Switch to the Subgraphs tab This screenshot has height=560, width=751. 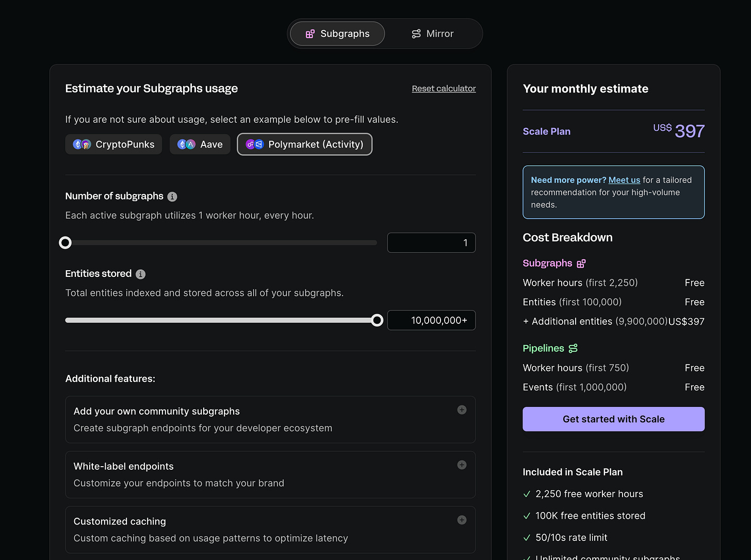point(337,34)
